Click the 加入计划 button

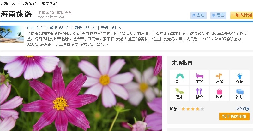[242, 15]
